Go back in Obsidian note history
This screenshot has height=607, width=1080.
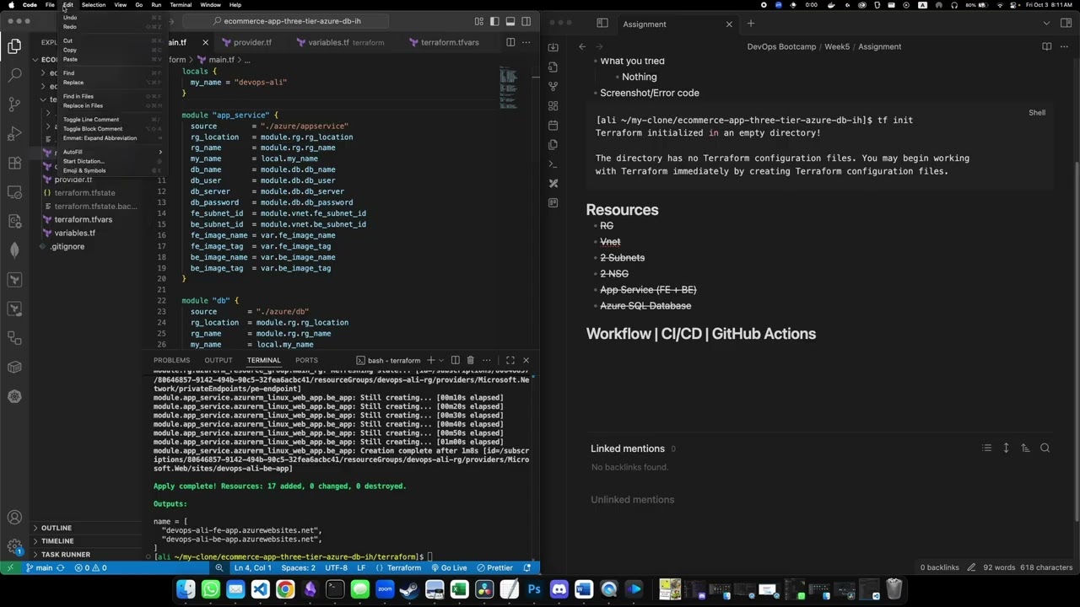point(582,46)
